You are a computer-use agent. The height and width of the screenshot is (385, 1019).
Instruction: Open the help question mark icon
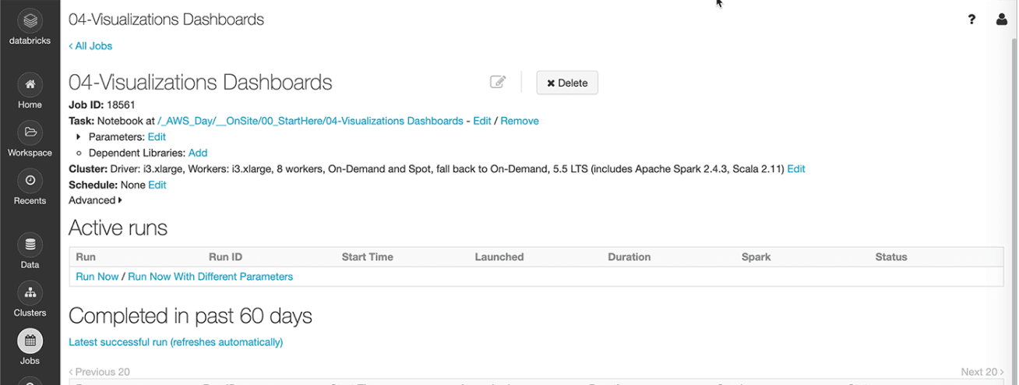(x=971, y=19)
